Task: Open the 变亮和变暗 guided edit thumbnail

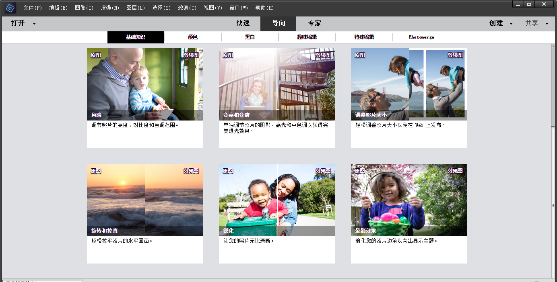Action: click(x=277, y=84)
